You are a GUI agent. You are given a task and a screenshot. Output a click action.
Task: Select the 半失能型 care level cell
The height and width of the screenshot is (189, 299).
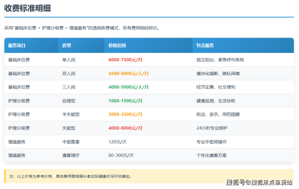pyautogui.click(x=71, y=115)
